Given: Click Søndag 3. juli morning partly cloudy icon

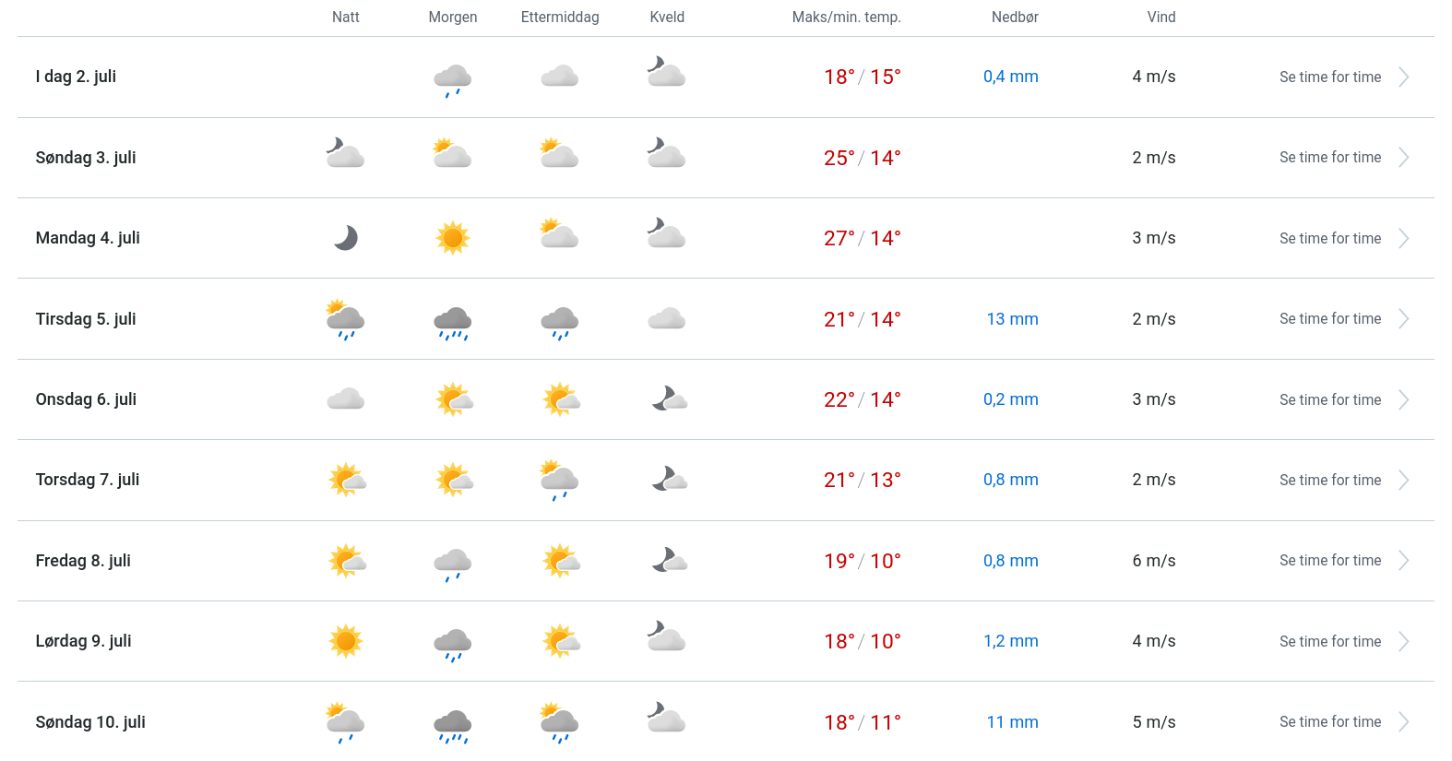Looking at the screenshot, I should click(x=452, y=153).
